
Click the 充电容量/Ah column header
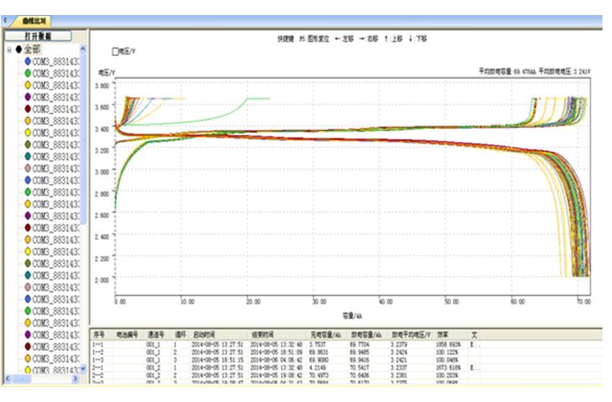point(325,333)
